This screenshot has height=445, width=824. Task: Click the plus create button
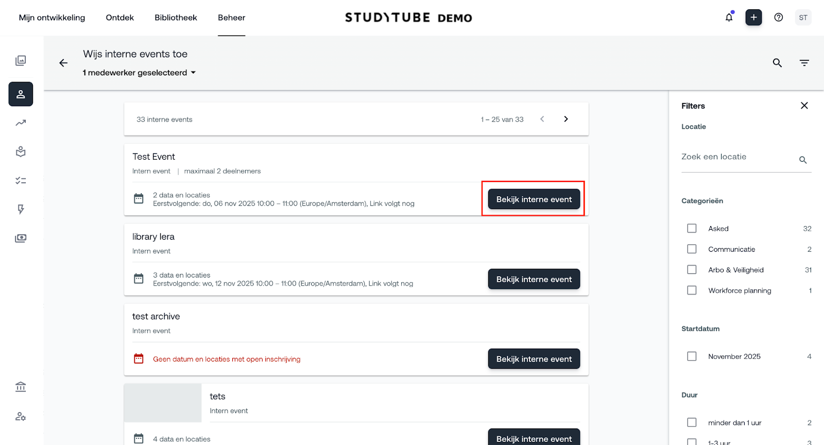pos(753,18)
